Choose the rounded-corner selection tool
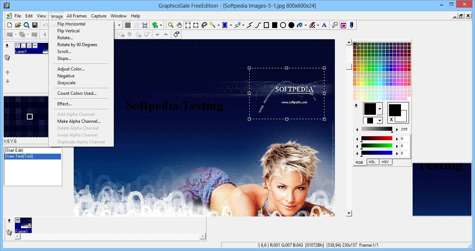The image size is (475, 251). pos(196,25)
